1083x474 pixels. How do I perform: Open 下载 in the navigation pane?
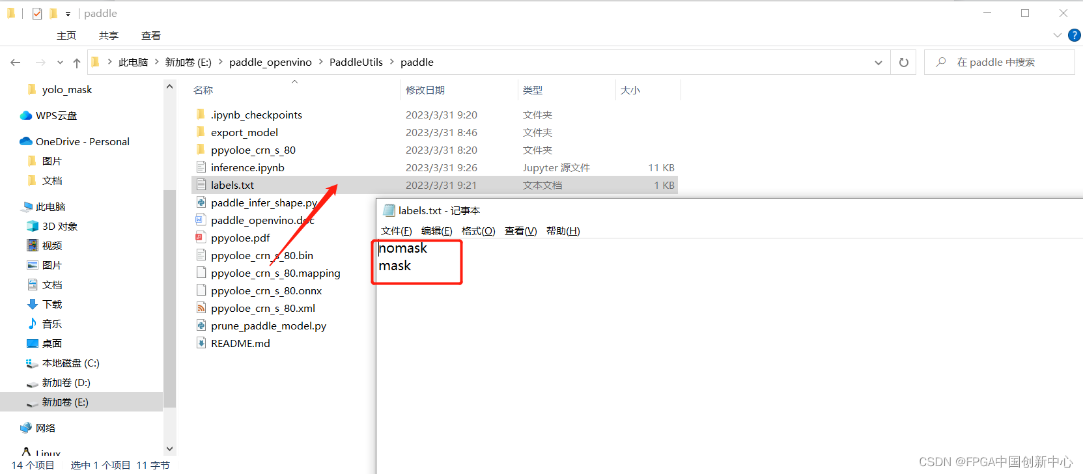(x=52, y=304)
